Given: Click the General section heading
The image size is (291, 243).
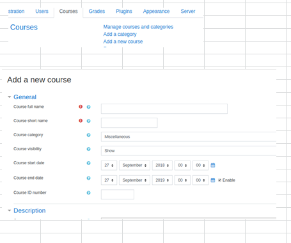Looking at the screenshot, I should click(25, 97).
